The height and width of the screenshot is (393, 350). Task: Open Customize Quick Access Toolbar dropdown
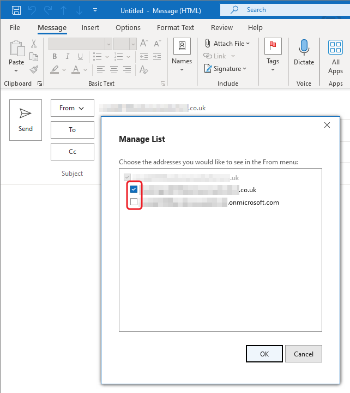[x=95, y=10]
